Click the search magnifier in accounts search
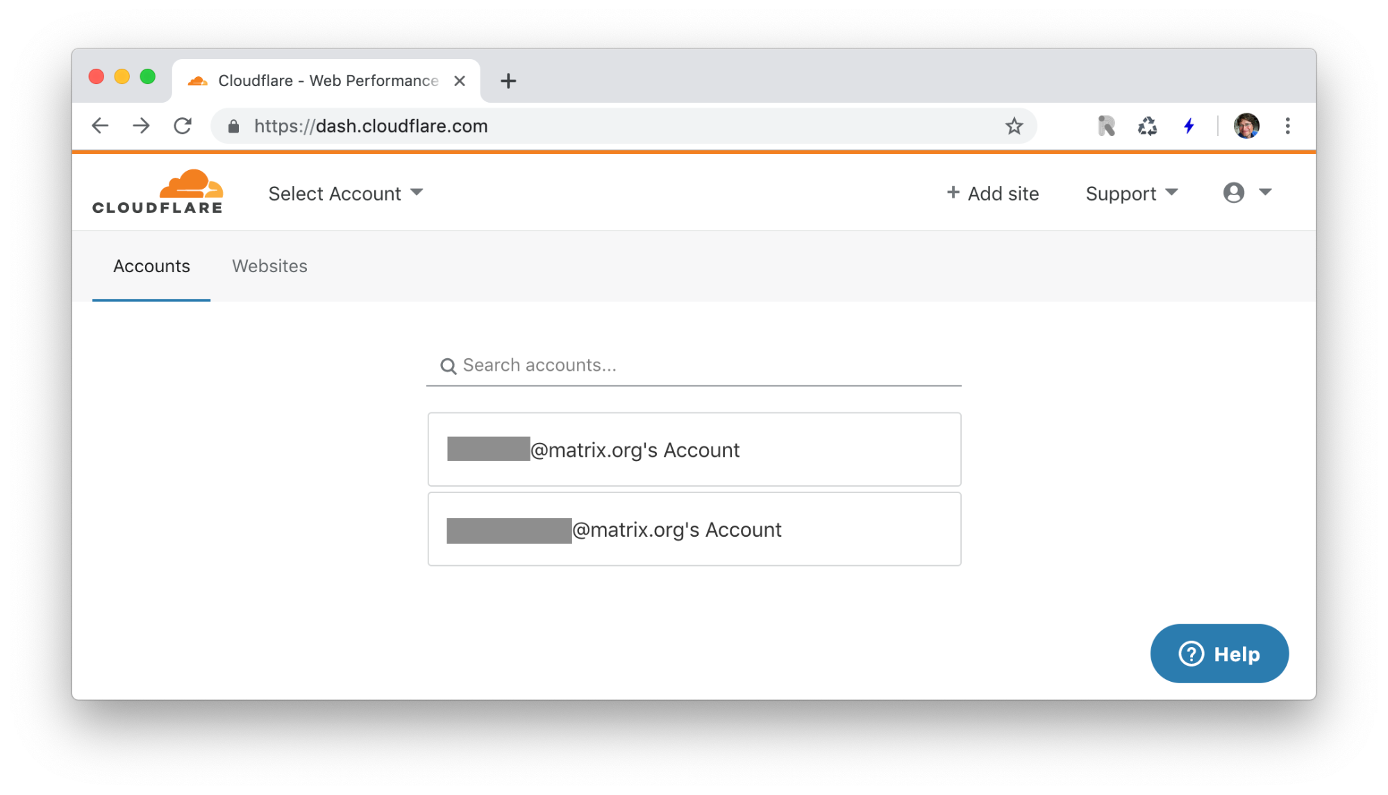Viewport: 1388px width, 795px height. tap(447, 365)
